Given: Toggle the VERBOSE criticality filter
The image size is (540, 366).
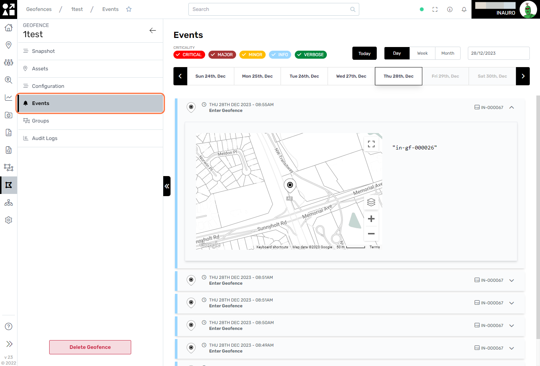Looking at the screenshot, I should click(310, 55).
